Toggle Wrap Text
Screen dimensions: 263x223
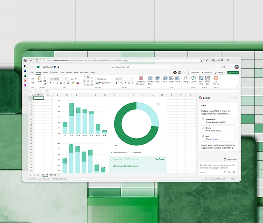101,79
